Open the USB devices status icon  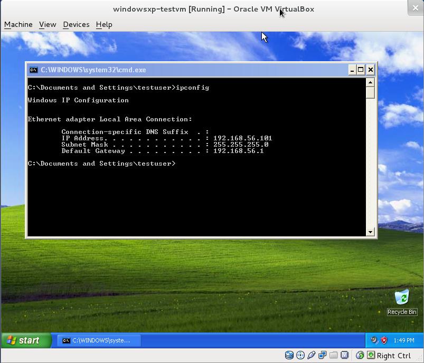311,355
